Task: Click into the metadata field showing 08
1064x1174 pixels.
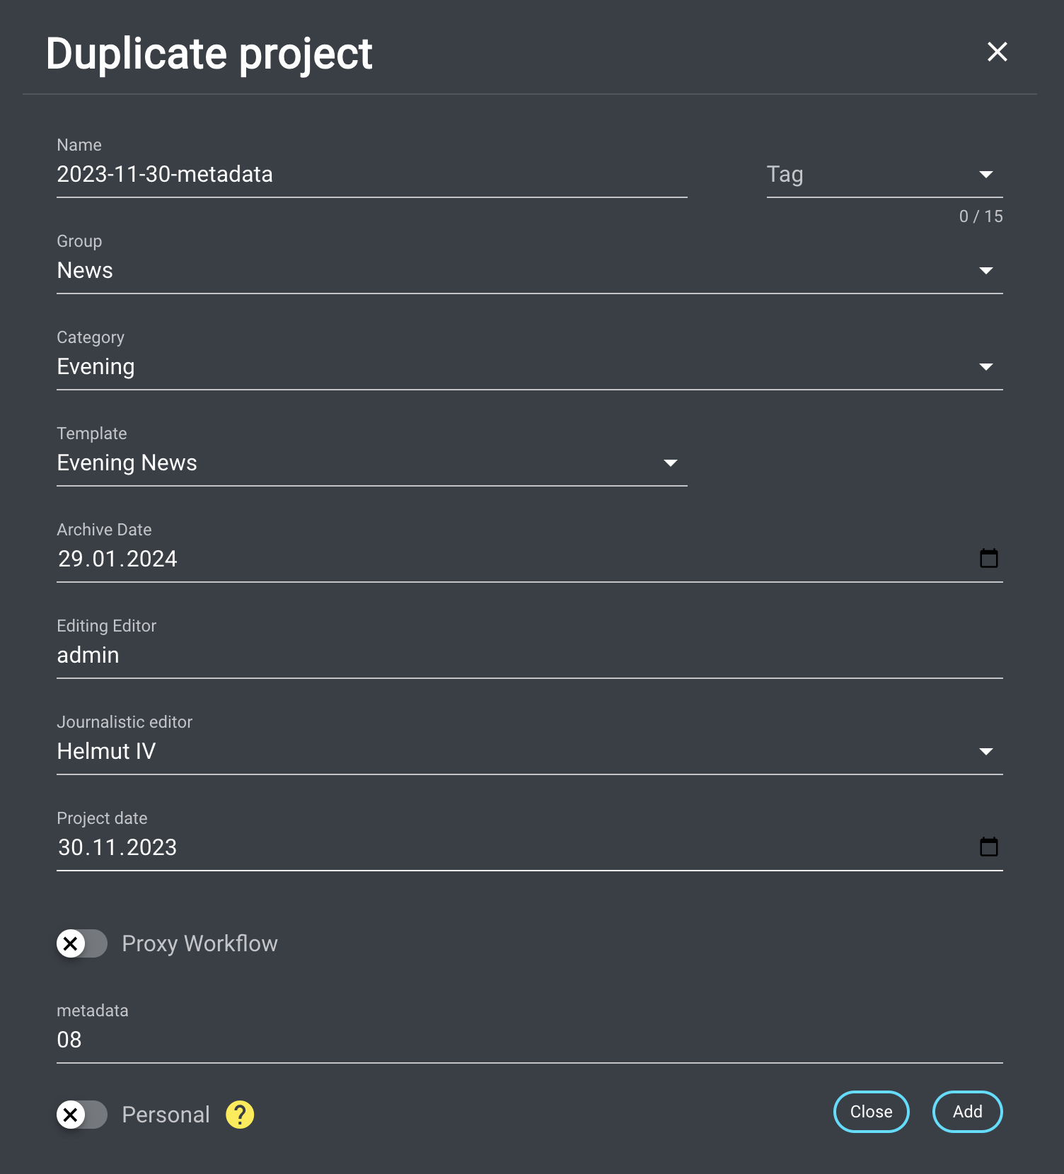Action: point(529,1040)
